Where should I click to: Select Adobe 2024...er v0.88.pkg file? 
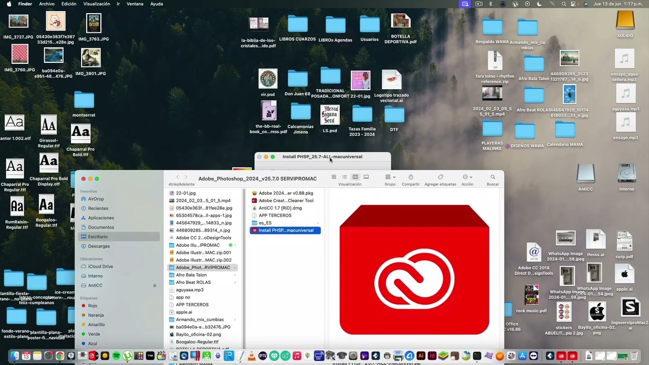(285, 193)
